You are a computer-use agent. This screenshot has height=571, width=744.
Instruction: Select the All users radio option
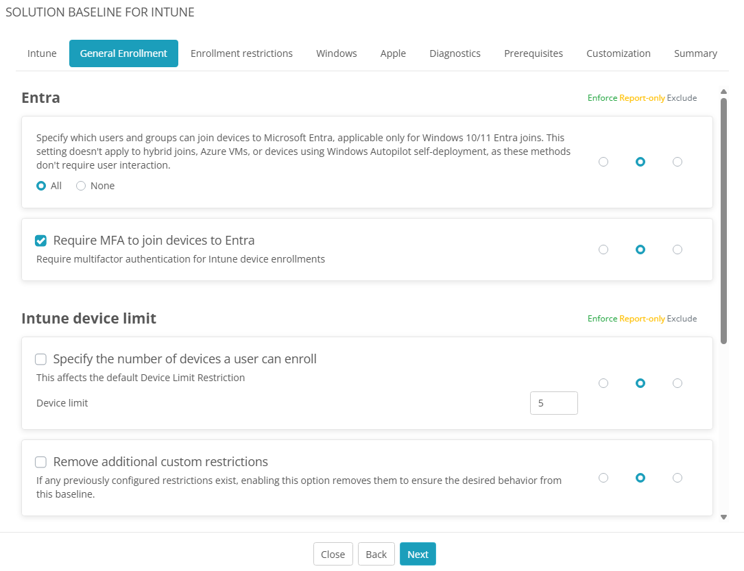click(41, 186)
